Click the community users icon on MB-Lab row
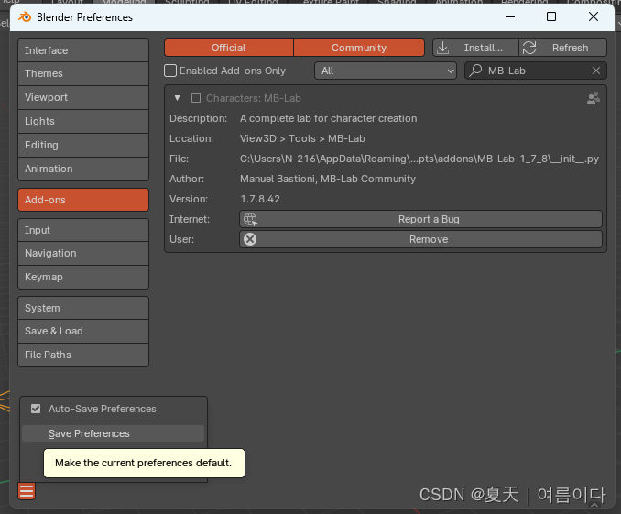Image resolution: width=621 pixels, height=514 pixels. click(x=593, y=98)
